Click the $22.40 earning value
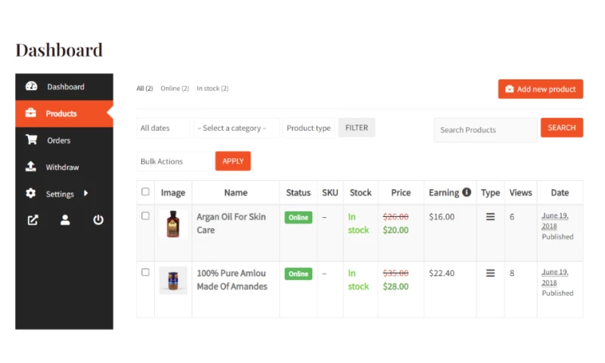Screen dimensions: 605x363 coord(442,273)
